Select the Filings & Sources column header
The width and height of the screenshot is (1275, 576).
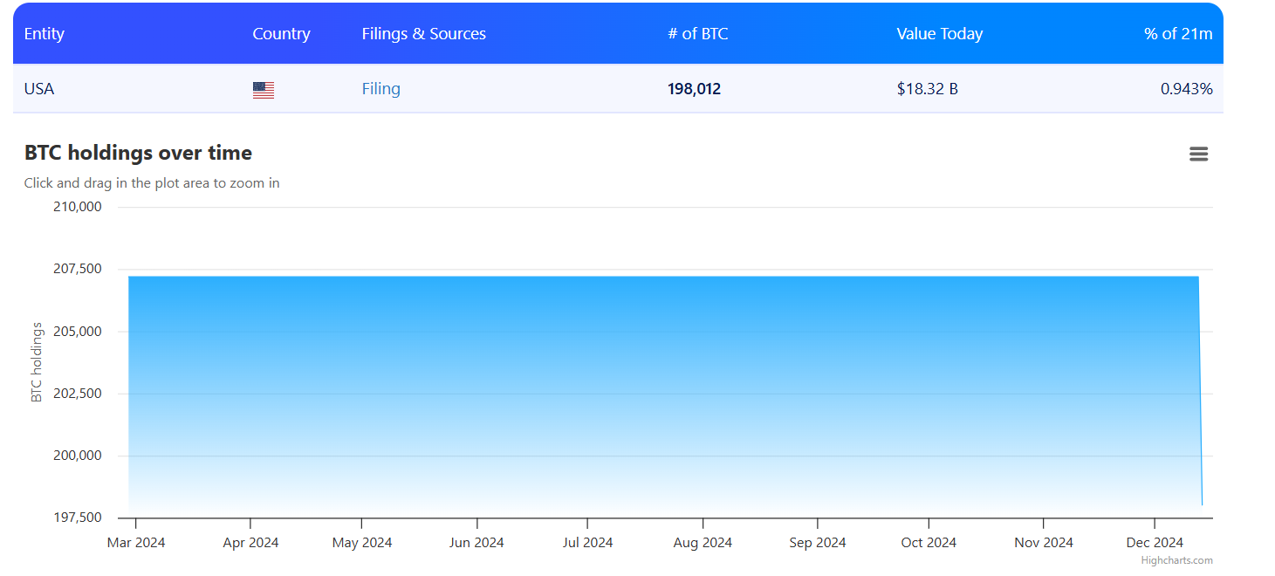click(424, 34)
